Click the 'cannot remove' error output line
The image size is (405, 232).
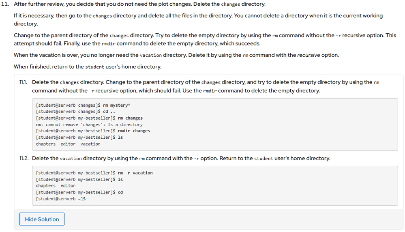point(89,125)
